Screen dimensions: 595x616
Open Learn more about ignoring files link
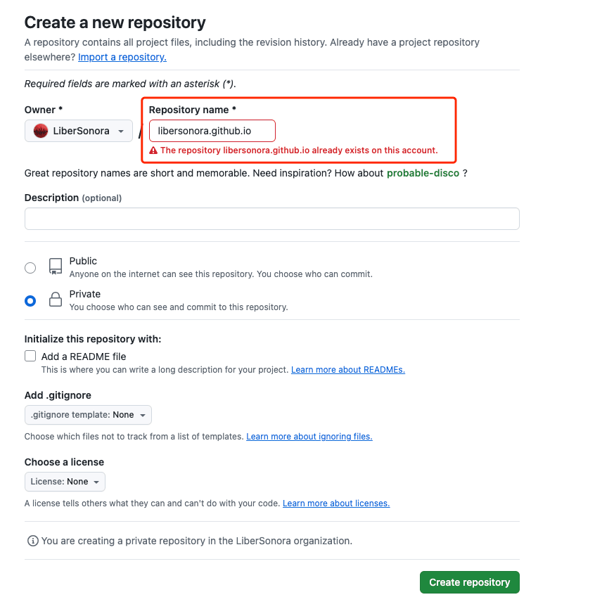[309, 437]
